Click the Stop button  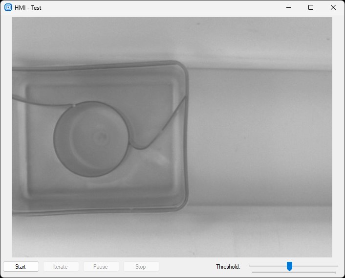[141, 267]
